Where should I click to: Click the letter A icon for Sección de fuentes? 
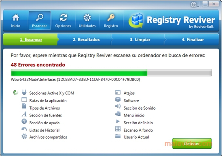pos(24,114)
